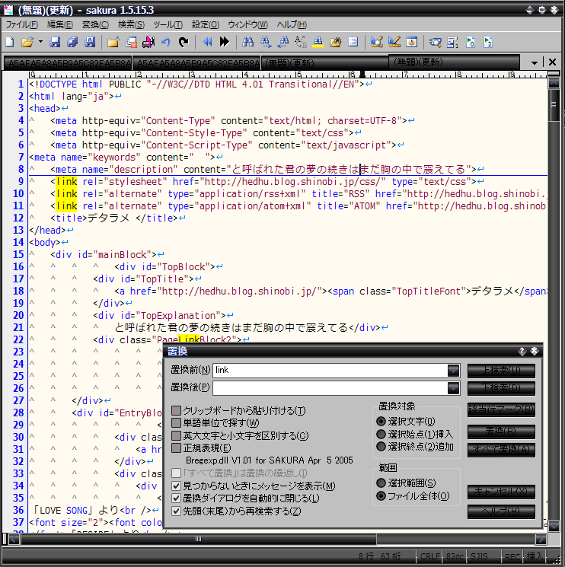565x567 pixels.
Task: Open a file with the folder icon
Action: pyautogui.click(x=27, y=43)
